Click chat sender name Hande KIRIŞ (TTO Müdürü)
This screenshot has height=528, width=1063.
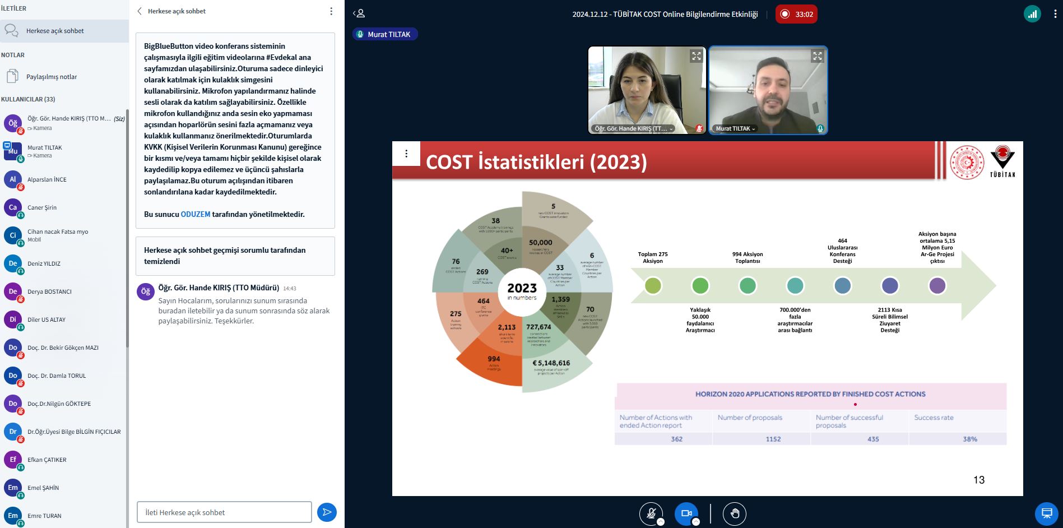[219, 288]
